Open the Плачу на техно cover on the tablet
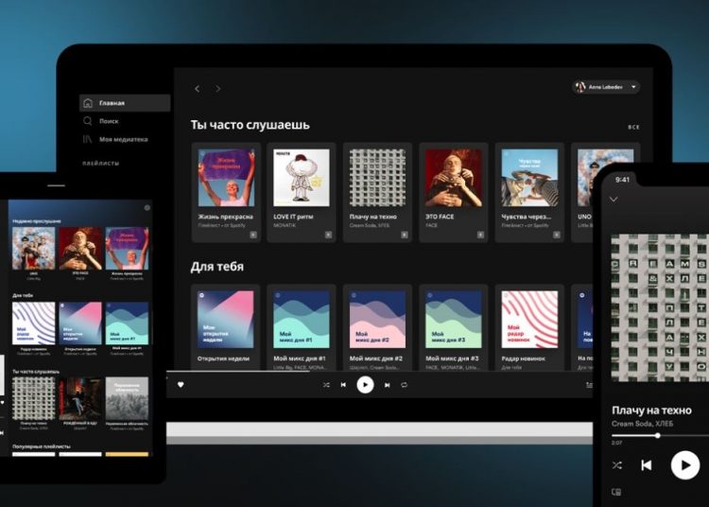 click(x=34, y=398)
